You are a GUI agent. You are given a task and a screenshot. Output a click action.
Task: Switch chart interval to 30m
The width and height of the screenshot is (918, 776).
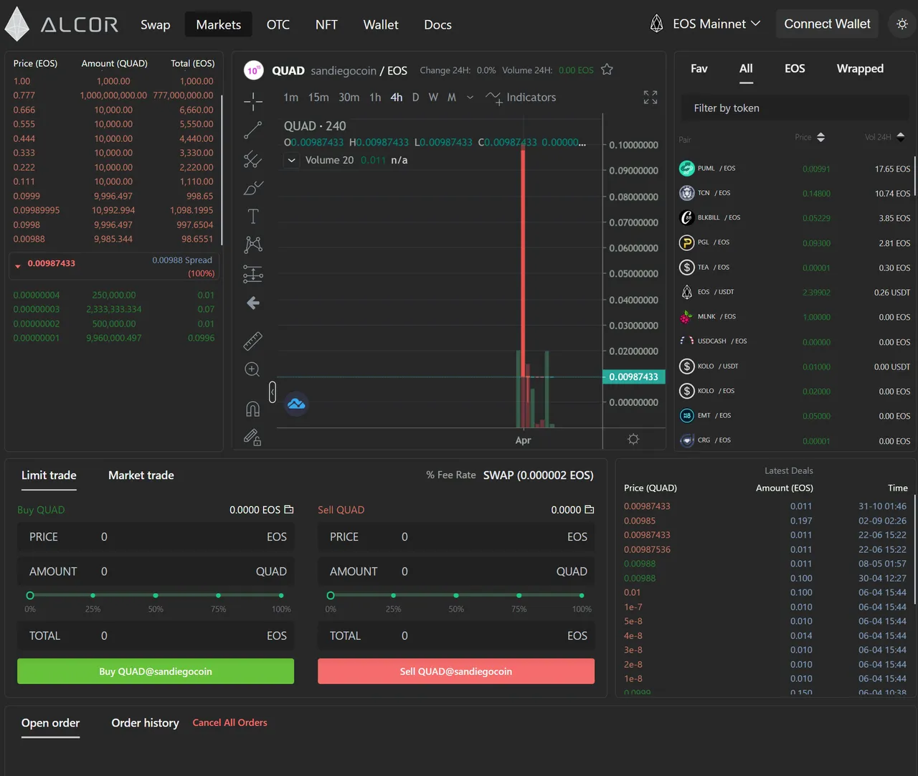click(349, 98)
